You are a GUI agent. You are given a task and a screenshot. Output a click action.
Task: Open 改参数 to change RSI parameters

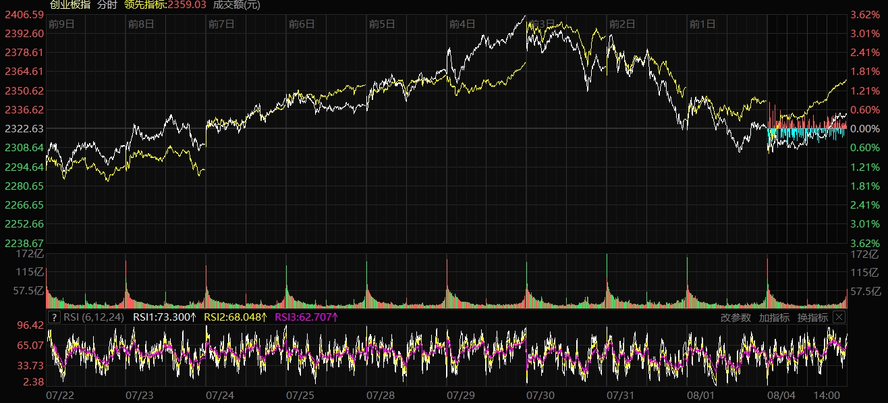735,317
